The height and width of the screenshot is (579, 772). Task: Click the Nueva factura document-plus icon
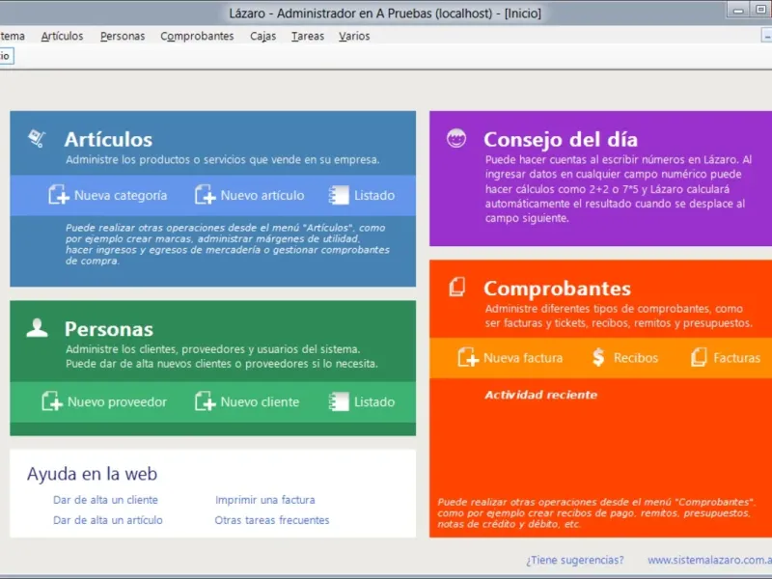(468, 357)
